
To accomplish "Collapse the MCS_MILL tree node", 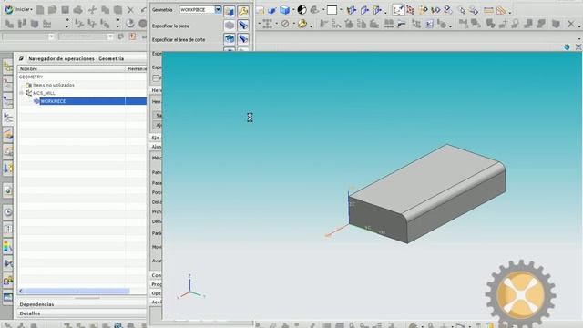I will click(22, 93).
